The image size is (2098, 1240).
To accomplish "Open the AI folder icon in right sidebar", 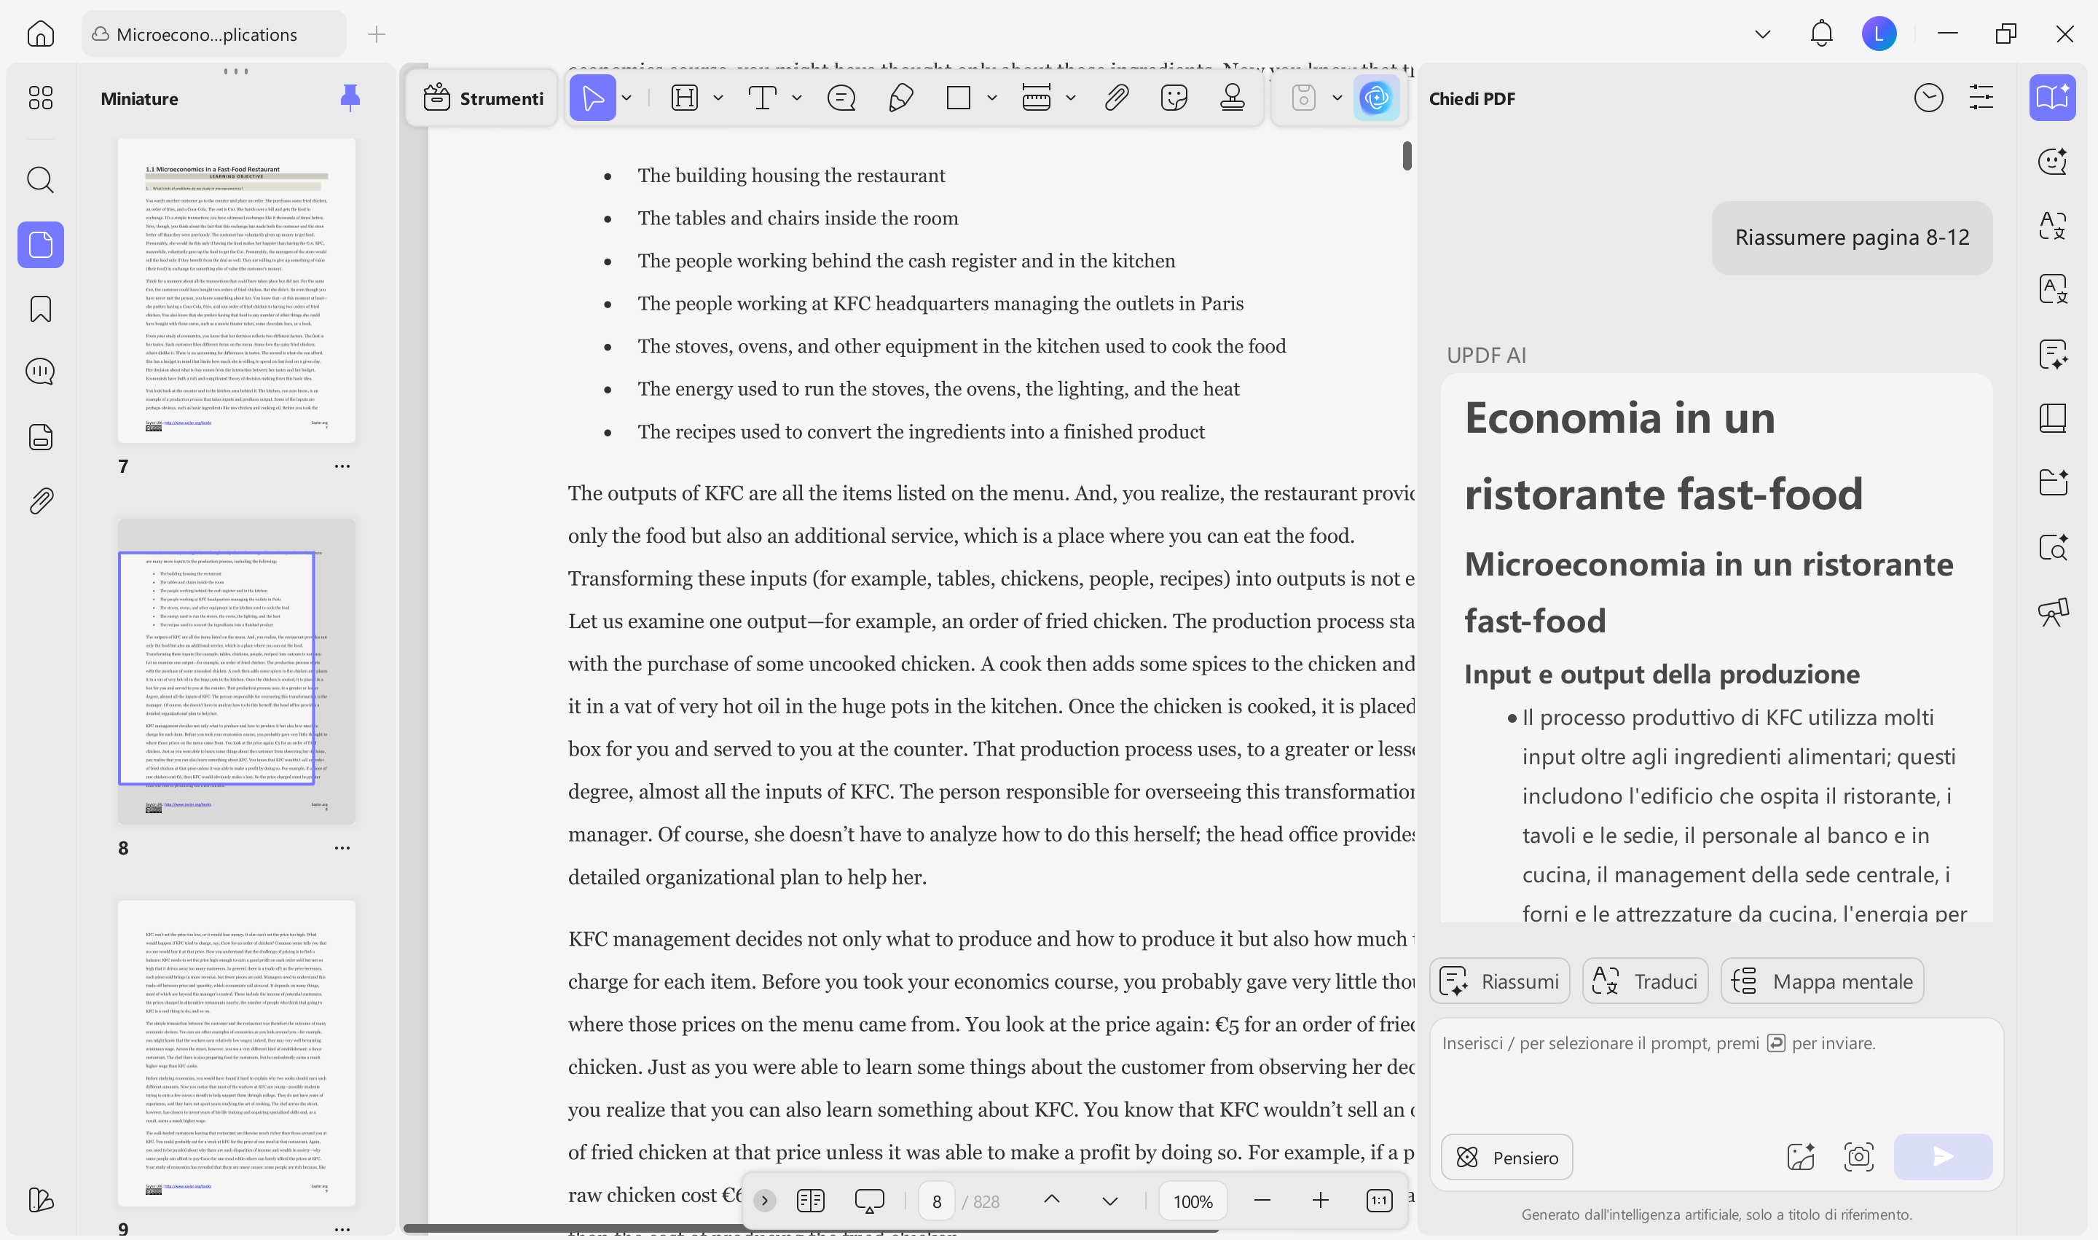I will (2053, 482).
